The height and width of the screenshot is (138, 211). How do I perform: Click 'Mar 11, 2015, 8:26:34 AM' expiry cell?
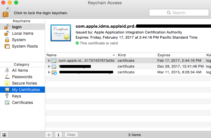tap(179, 72)
